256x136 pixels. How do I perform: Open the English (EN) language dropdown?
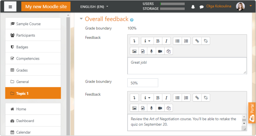94,7
